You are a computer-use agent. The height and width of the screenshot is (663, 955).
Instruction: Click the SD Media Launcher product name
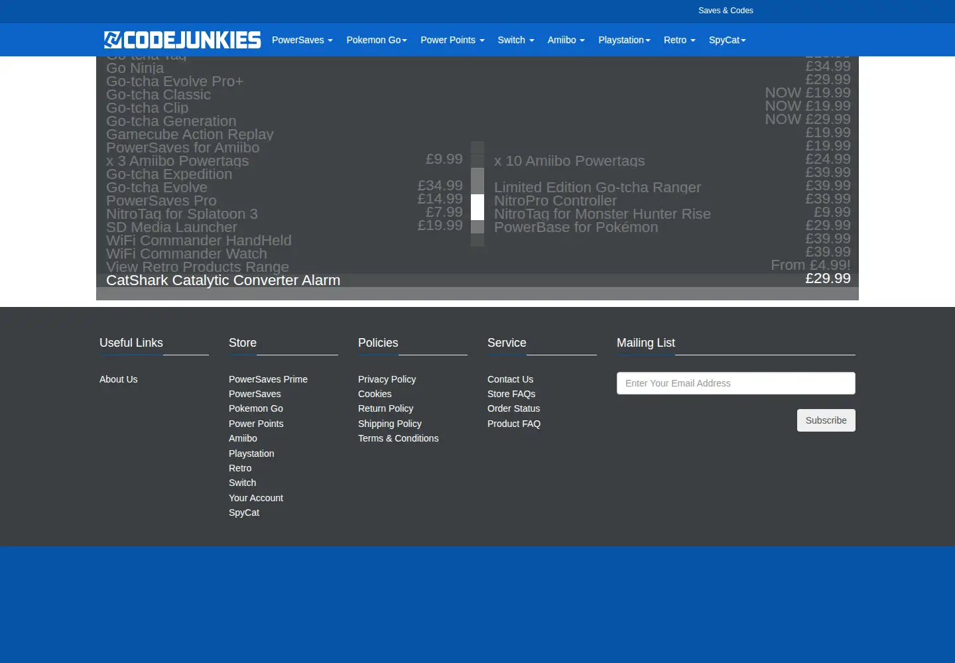(172, 227)
